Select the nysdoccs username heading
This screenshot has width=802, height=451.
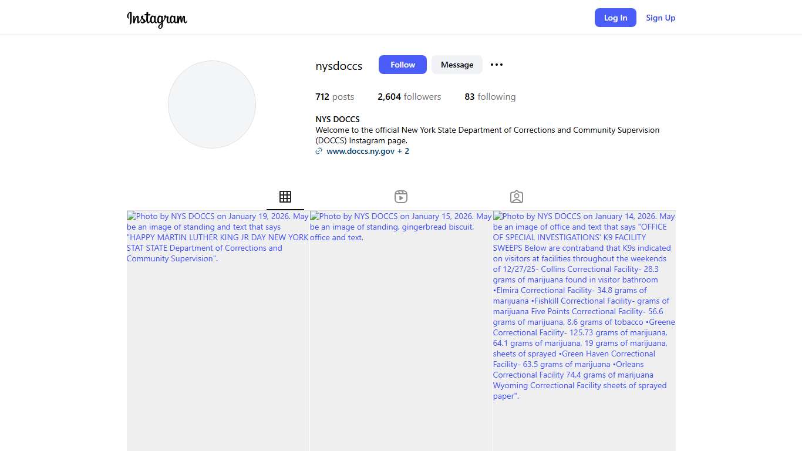tap(339, 66)
